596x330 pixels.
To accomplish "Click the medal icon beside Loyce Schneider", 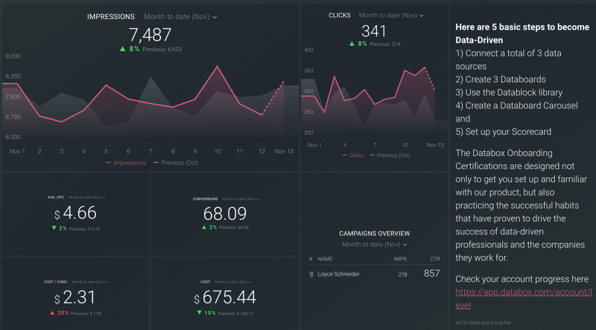I will pos(311,274).
